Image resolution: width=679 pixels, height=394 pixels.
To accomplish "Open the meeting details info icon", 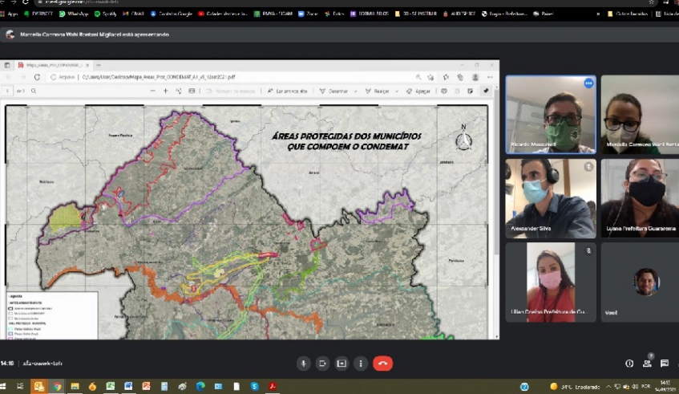I will (629, 364).
